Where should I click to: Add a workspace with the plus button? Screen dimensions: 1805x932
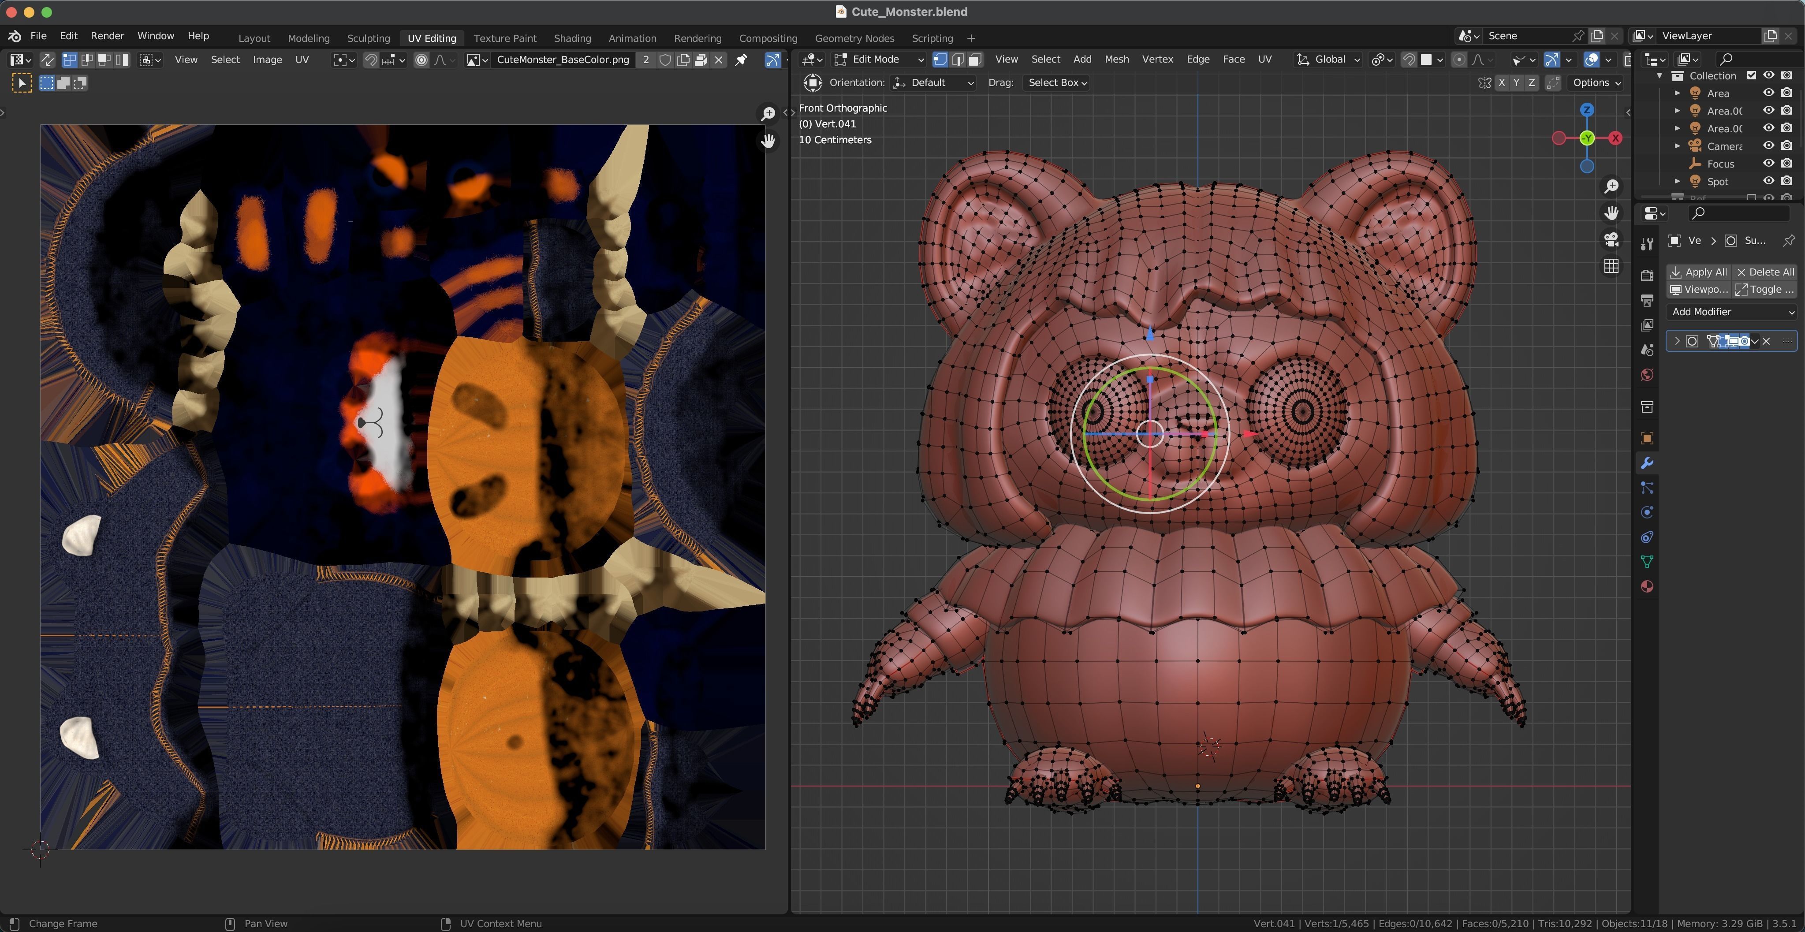tap(970, 38)
